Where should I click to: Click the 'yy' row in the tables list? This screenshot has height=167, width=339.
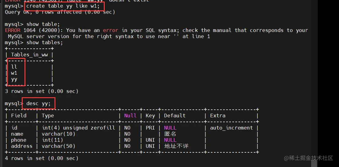point(14,80)
